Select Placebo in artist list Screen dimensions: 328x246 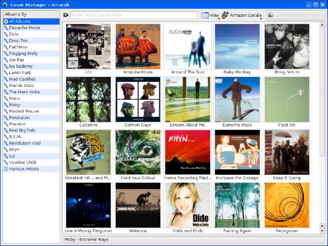[x=31, y=124]
